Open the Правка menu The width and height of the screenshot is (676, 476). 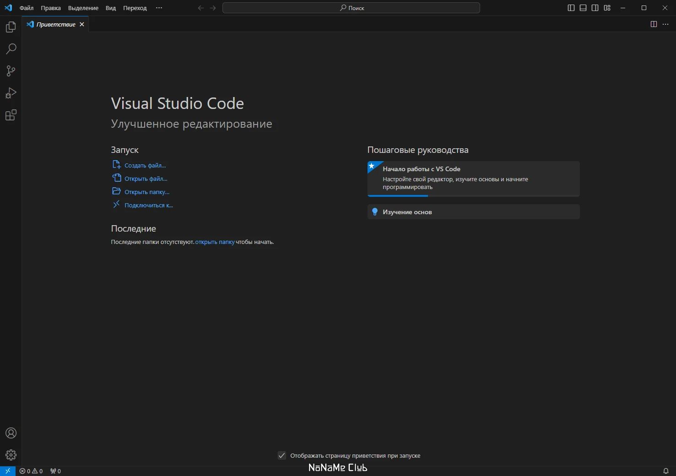(51, 8)
